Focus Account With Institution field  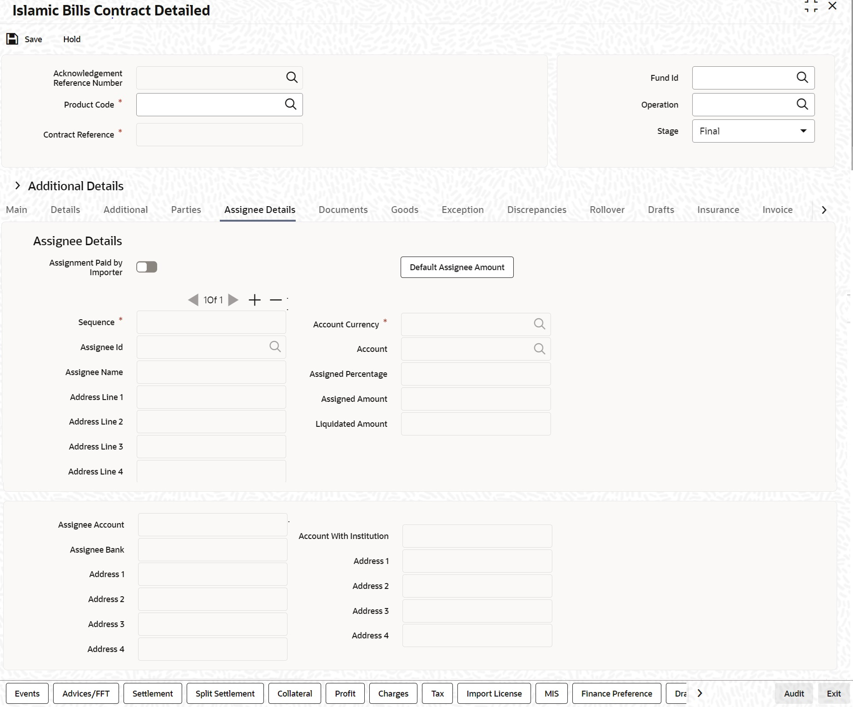point(477,536)
